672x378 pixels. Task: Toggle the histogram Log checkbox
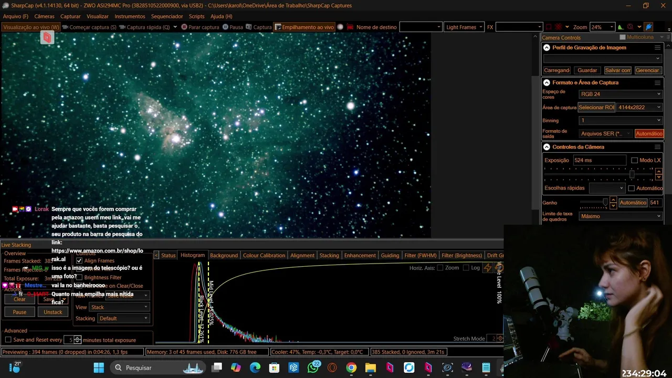click(466, 268)
